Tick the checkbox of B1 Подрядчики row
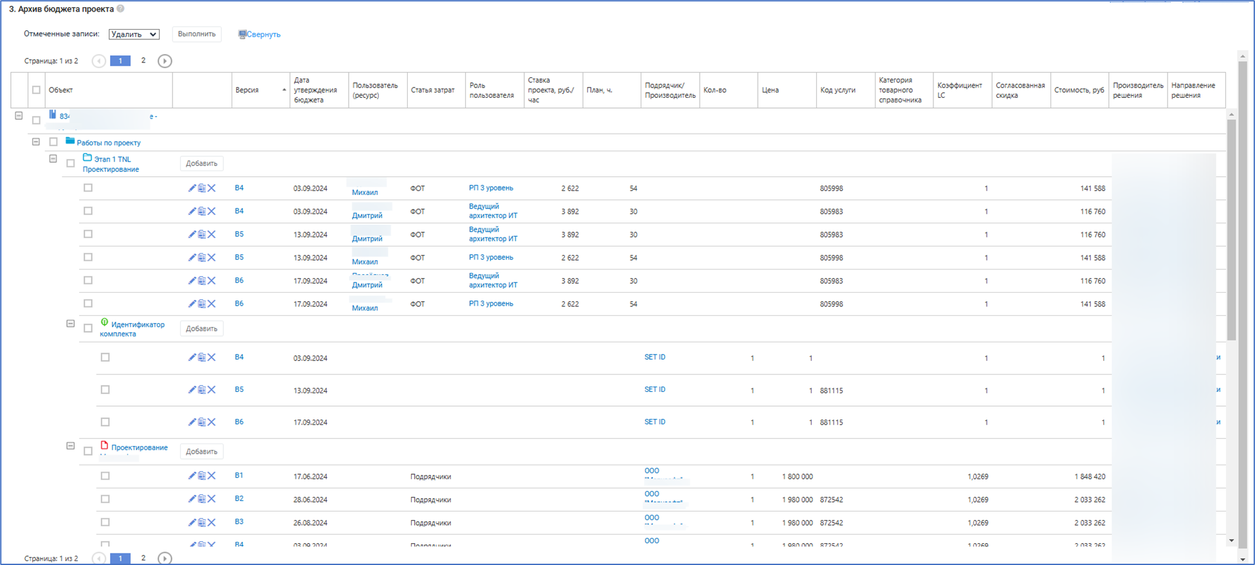This screenshot has width=1255, height=565. [x=105, y=476]
